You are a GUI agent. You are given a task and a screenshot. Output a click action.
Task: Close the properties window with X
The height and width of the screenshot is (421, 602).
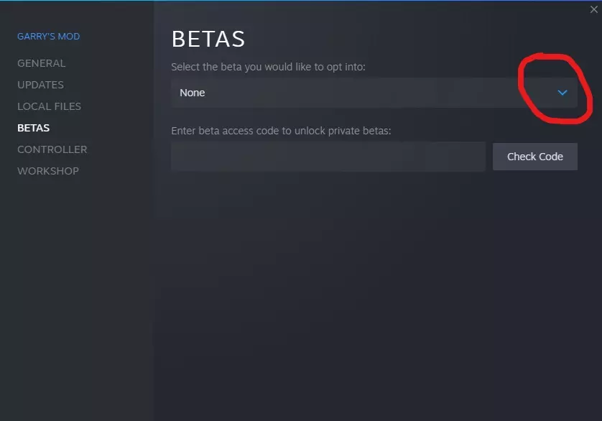pyautogui.click(x=593, y=9)
